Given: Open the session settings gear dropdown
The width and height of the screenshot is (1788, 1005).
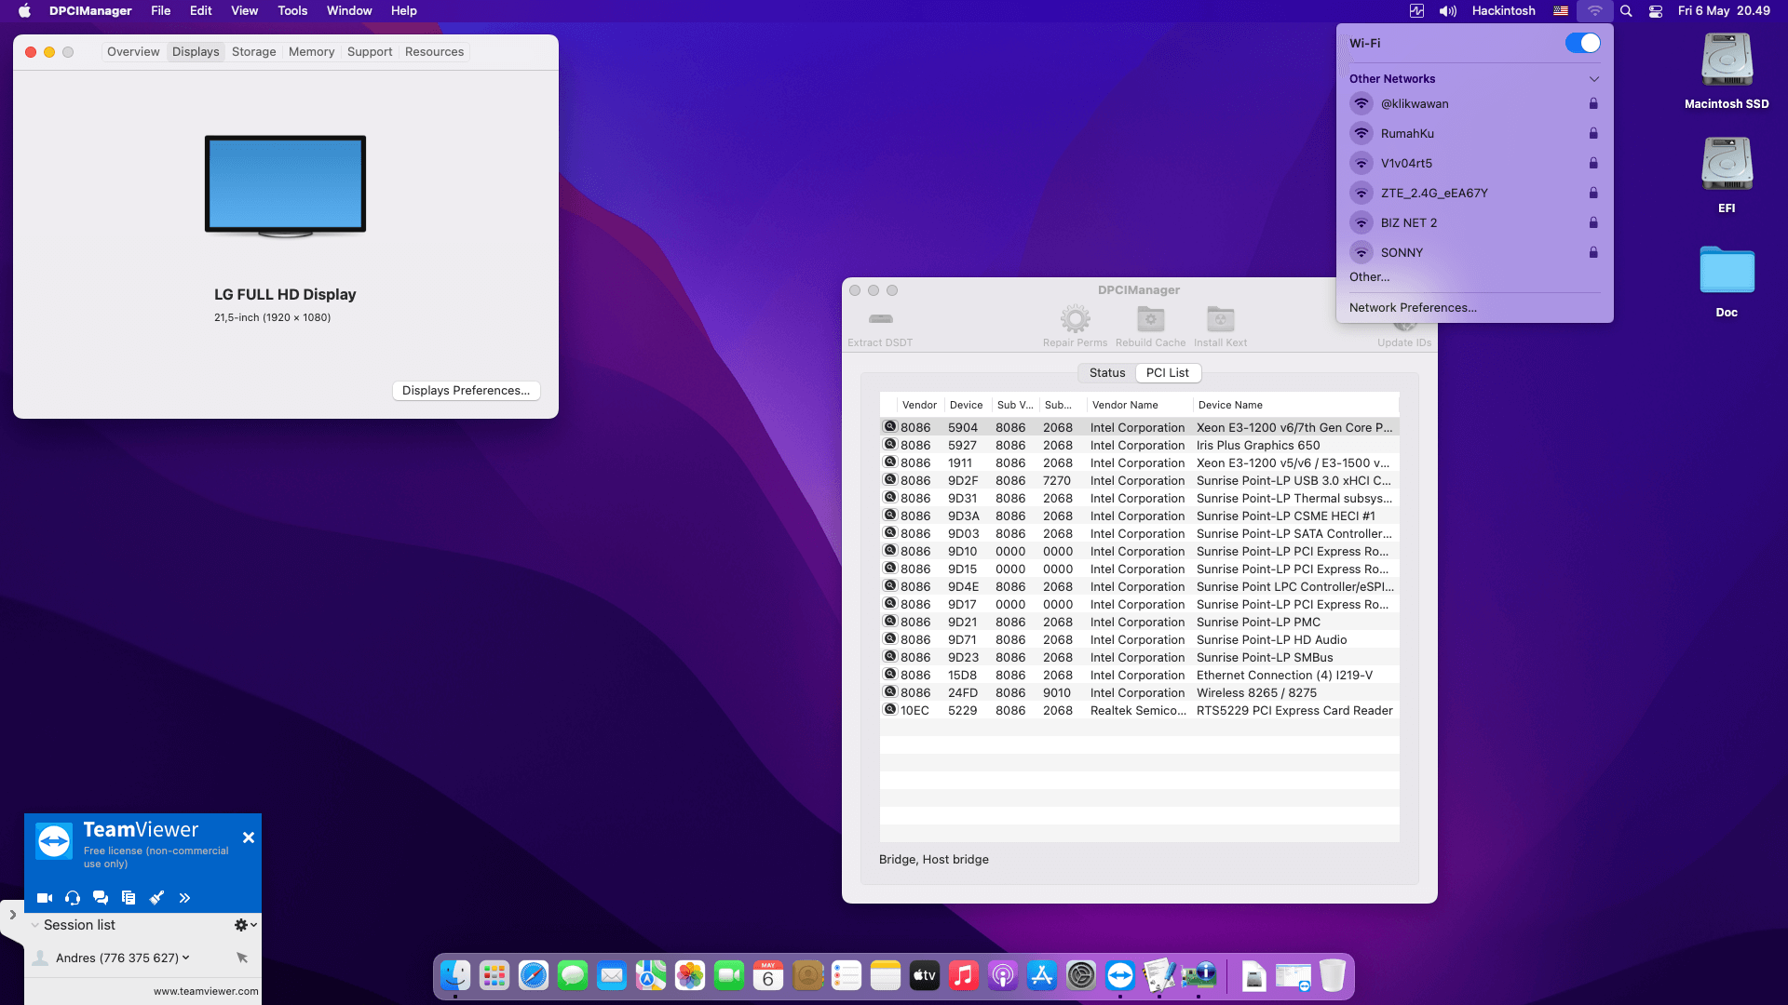Looking at the screenshot, I should tap(245, 925).
